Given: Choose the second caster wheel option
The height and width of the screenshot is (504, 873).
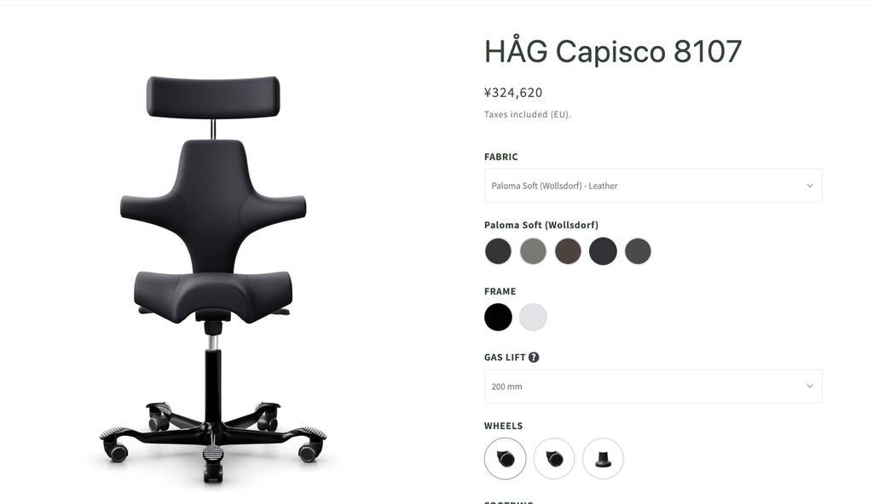Looking at the screenshot, I should click(x=554, y=458).
